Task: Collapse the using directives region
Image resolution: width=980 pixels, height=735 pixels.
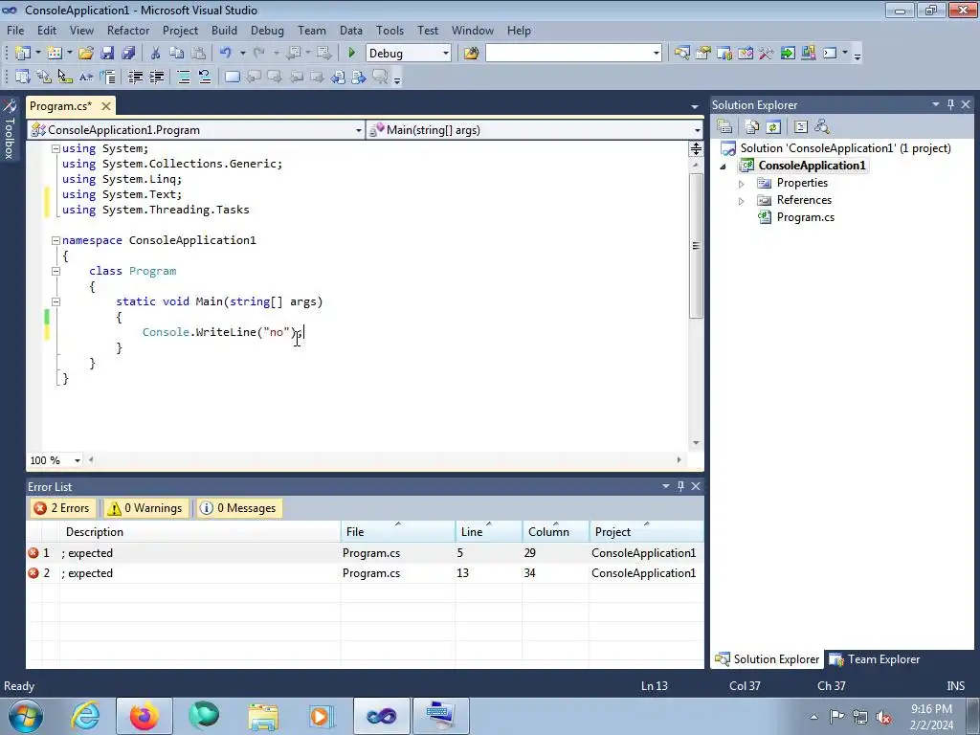Action: (56, 148)
